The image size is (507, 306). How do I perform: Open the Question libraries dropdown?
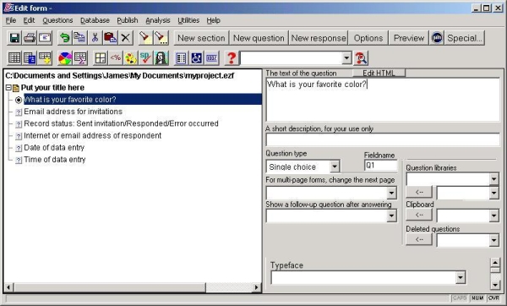tap(493, 179)
